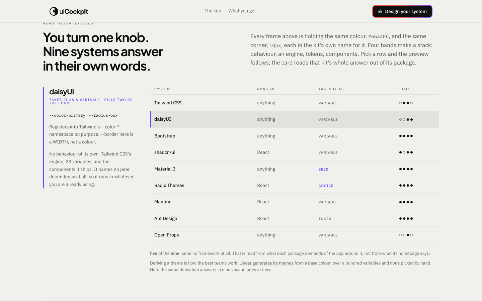Click the SEED label for Material 3
The width and height of the screenshot is (482, 301).
[x=323, y=169]
